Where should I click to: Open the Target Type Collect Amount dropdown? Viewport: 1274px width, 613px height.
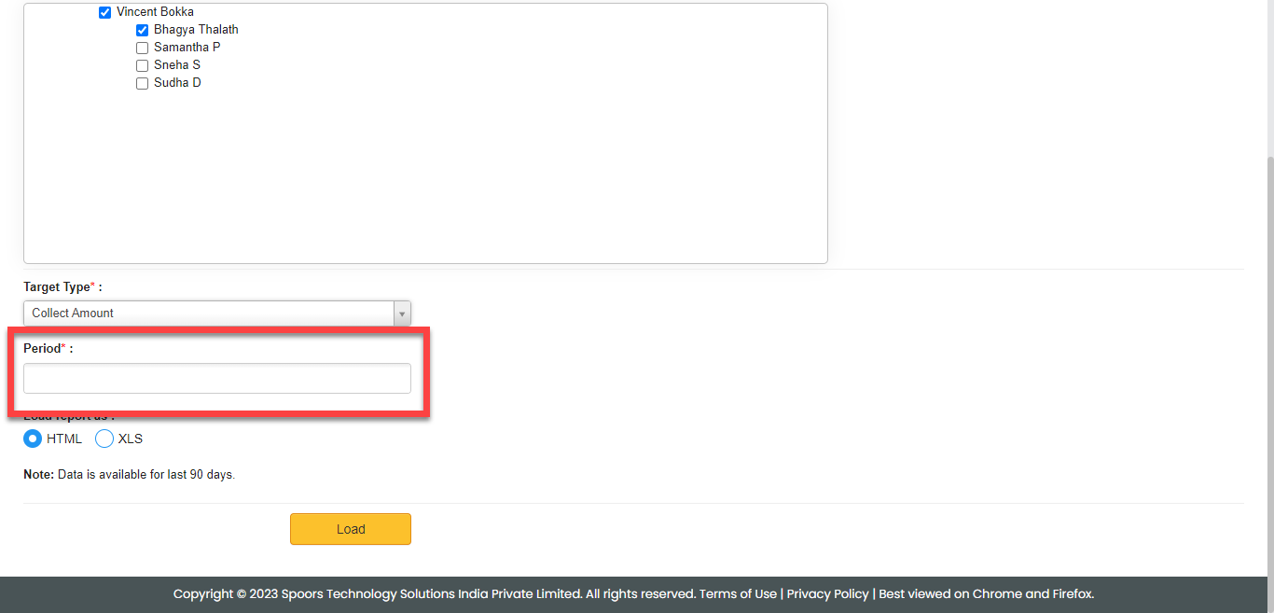point(209,313)
